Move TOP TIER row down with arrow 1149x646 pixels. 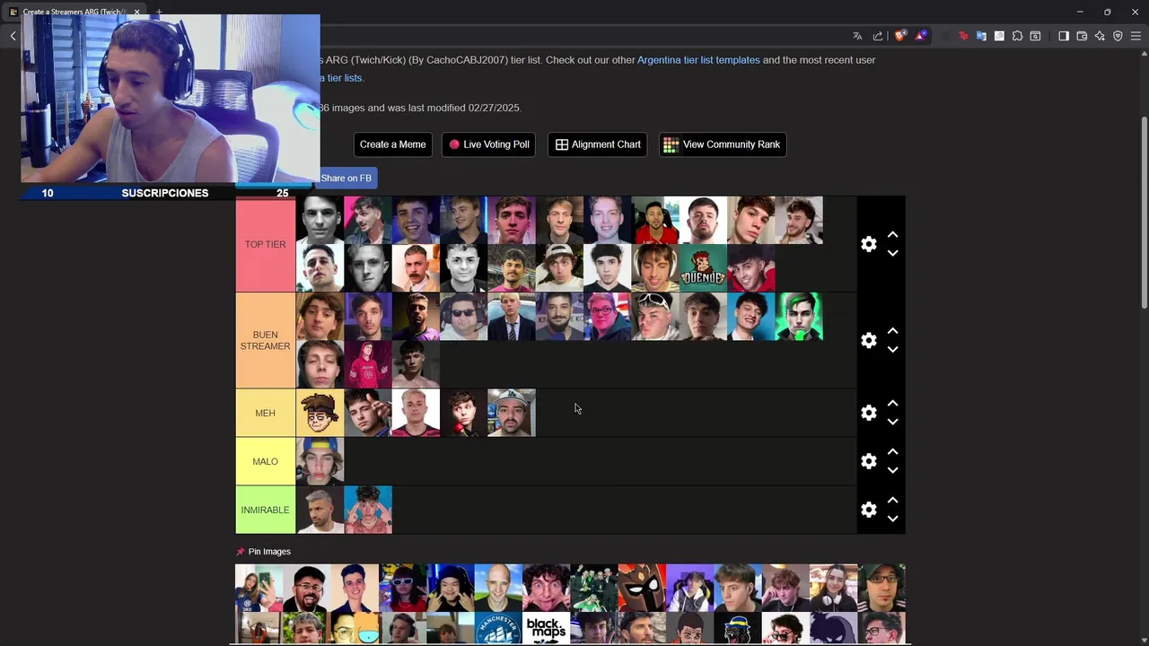pos(892,253)
